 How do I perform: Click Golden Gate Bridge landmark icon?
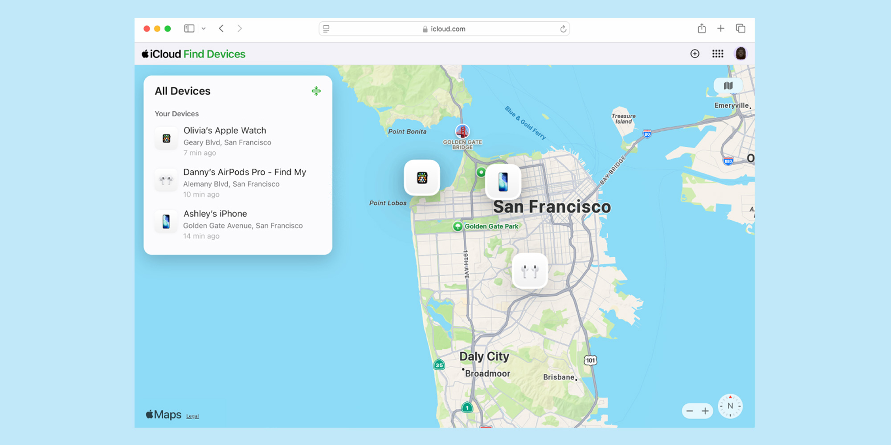pyautogui.click(x=462, y=131)
